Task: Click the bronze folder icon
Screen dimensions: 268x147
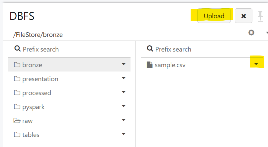Action: coord(17,65)
